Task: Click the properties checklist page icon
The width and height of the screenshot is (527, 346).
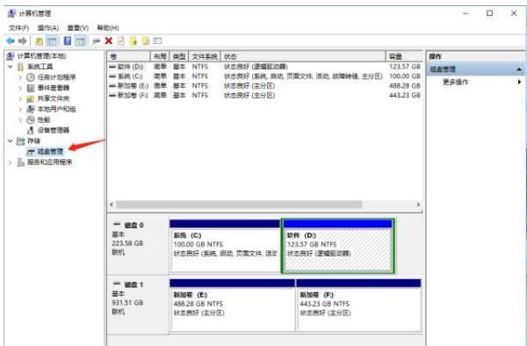Action: pyautogui.click(x=120, y=41)
